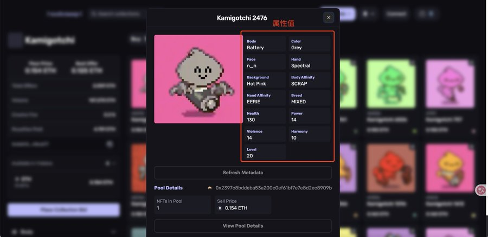Select the Level 20 attribute card
The height and width of the screenshot is (237, 488).
[x=265, y=152]
